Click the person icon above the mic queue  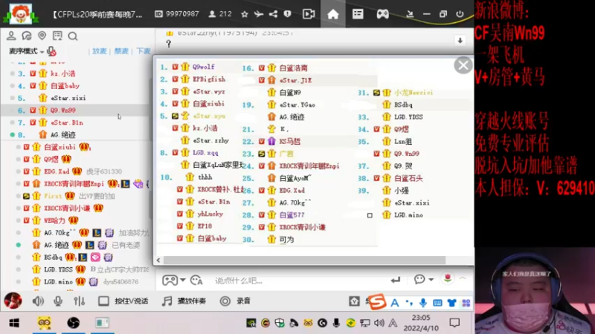pos(11,36)
